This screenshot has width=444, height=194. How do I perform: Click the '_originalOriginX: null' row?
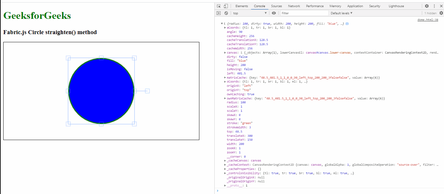point(246,177)
